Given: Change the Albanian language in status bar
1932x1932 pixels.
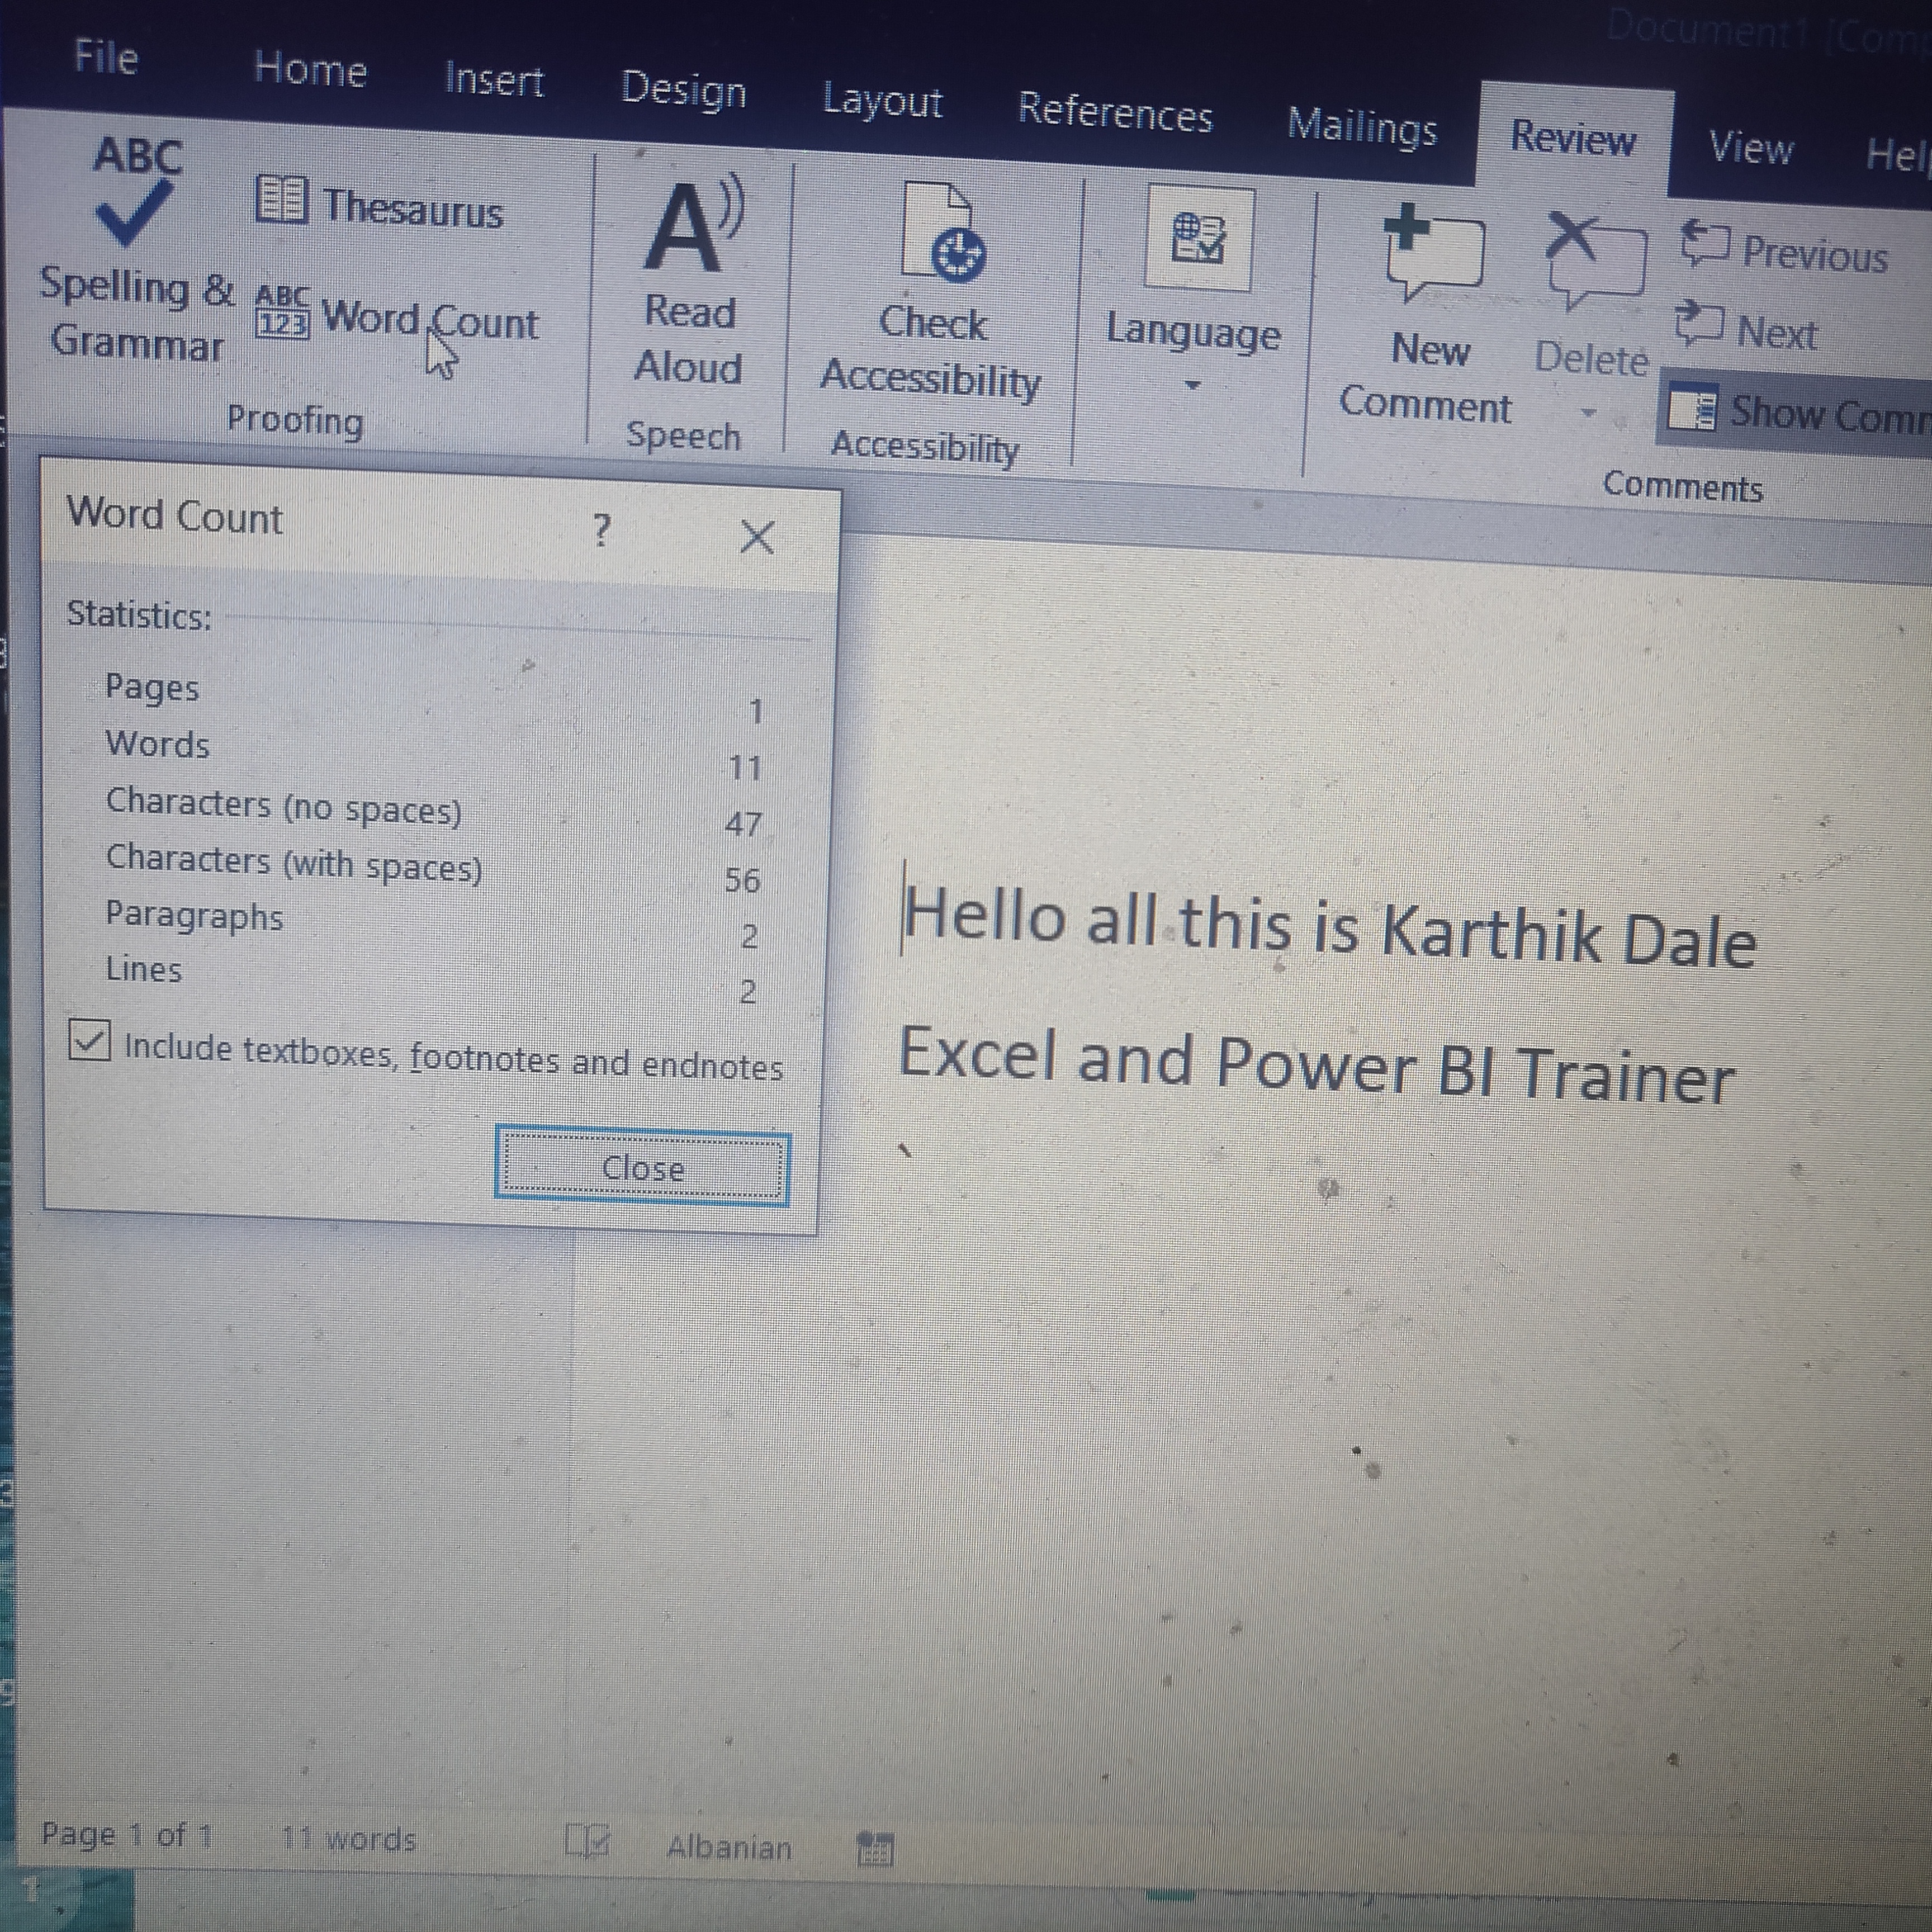Looking at the screenshot, I should tap(729, 1847).
